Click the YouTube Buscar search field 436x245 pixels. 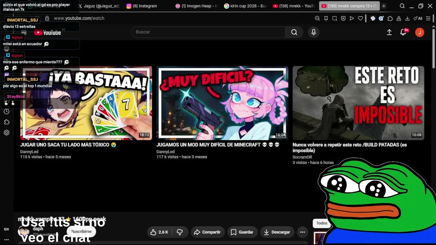coord(208,32)
